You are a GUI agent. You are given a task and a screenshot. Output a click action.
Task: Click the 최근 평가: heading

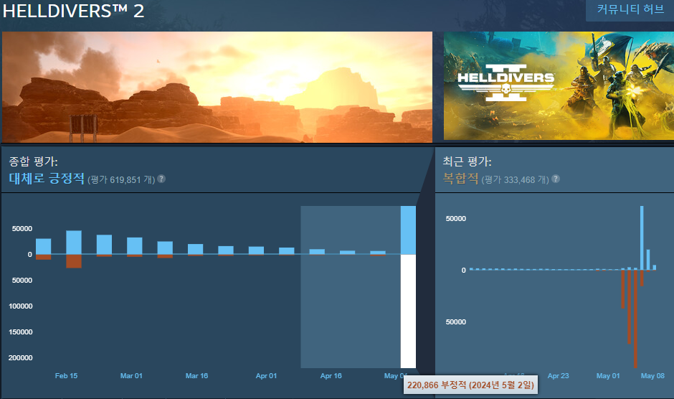467,161
